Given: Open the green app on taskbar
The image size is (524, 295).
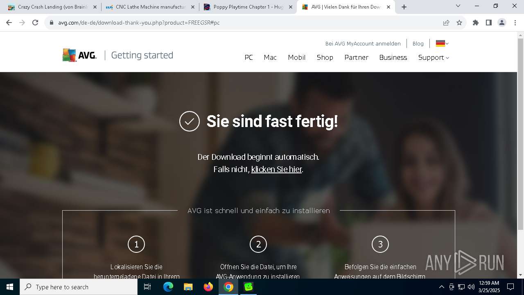Looking at the screenshot, I should tap(248, 287).
